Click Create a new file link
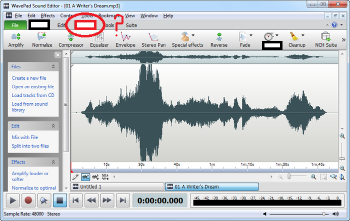This screenshot has width=350, height=221. coord(29,78)
